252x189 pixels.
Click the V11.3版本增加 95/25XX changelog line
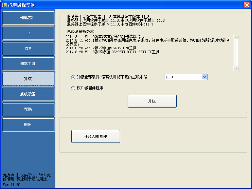(x=112, y=52)
